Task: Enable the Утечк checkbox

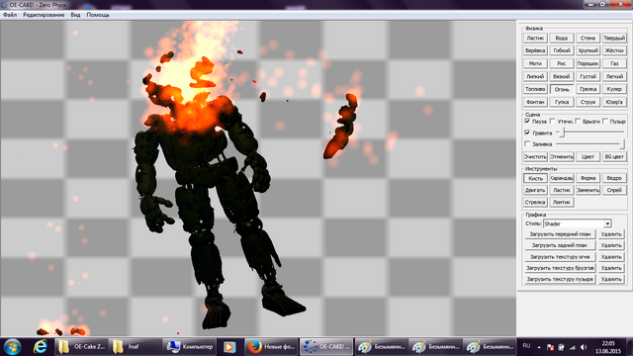Action: [553, 121]
